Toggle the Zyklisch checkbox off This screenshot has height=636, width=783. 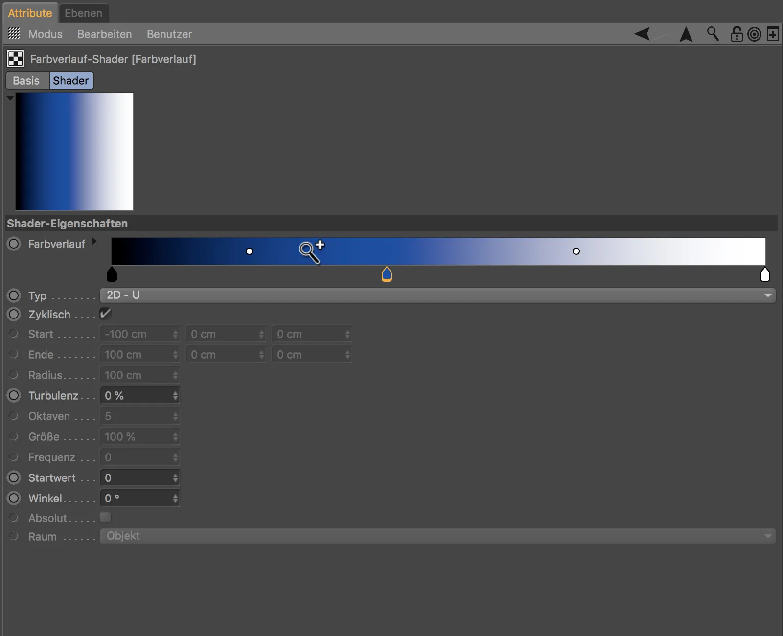click(x=105, y=314)
